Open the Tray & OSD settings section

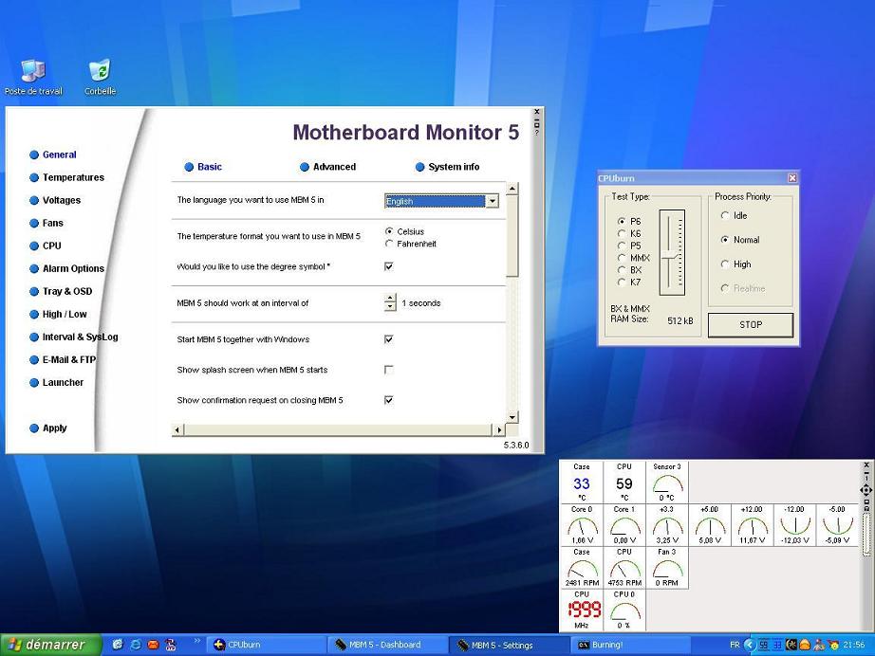click(x=61, y=291)
